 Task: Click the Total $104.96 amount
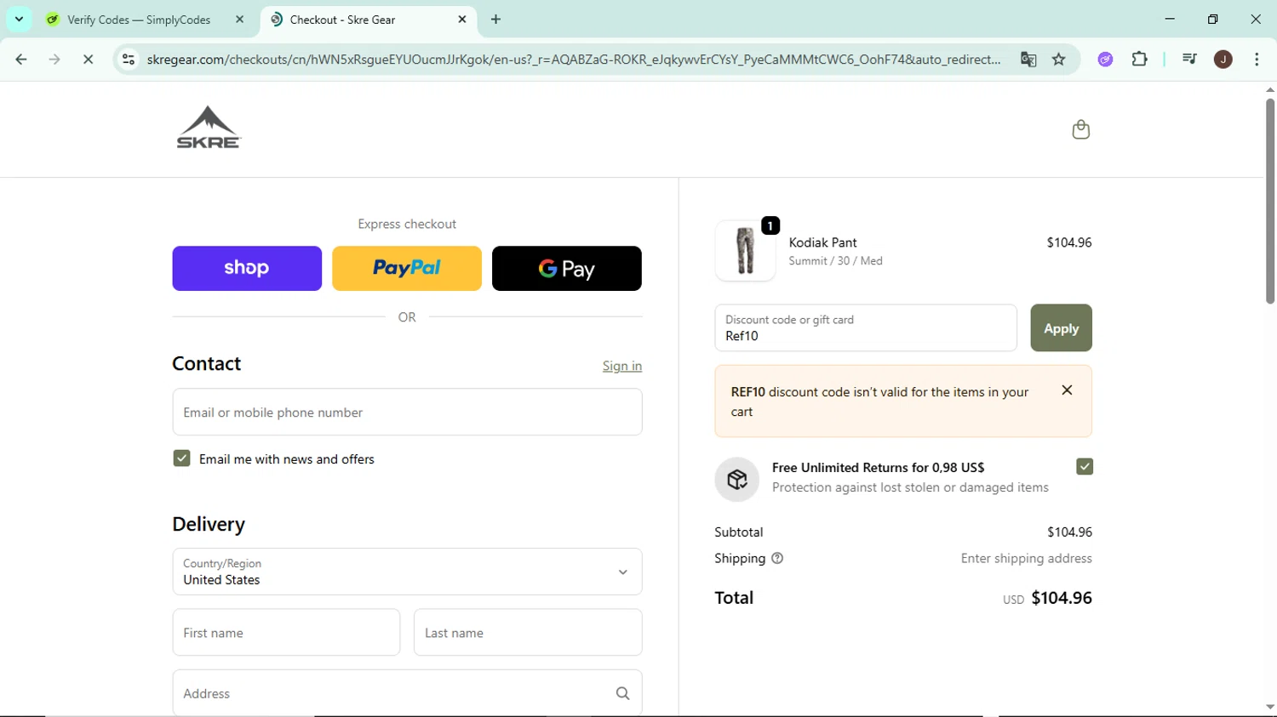1061,598
